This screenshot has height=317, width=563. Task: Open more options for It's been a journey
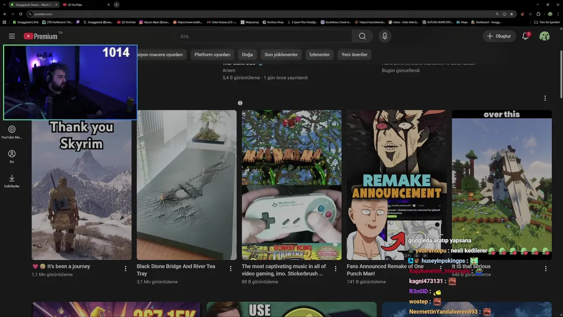tap(125, 269)
